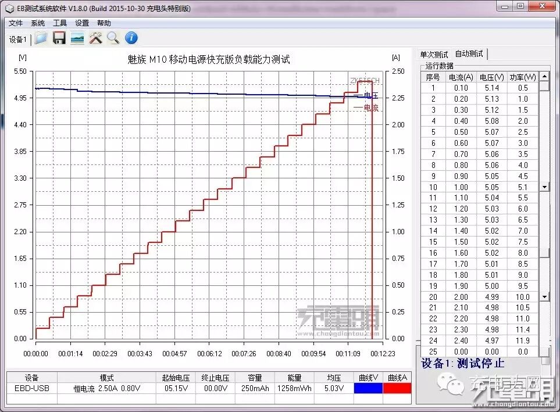
Task: Minimize the EB test software window
Action: pos(505,6)
